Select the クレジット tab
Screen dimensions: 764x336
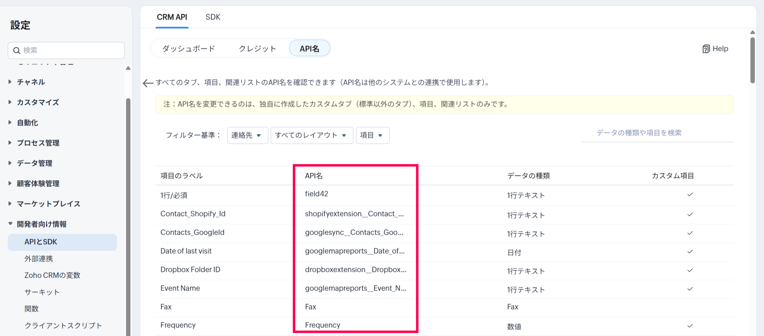coord(257,49)
